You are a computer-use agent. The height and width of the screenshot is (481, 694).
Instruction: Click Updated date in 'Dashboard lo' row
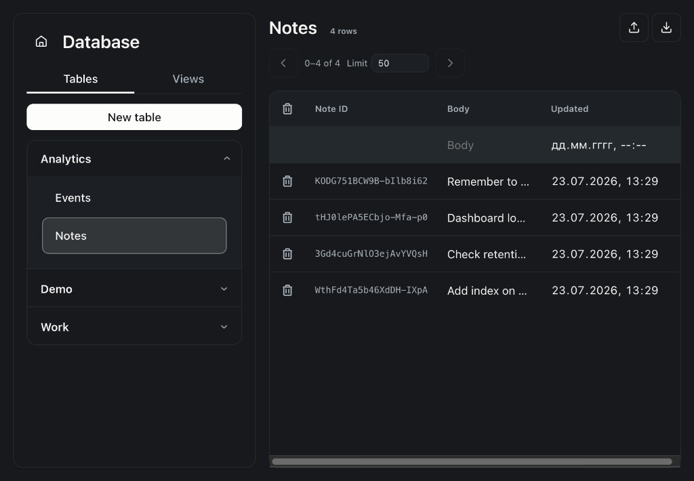coord(605,217)
